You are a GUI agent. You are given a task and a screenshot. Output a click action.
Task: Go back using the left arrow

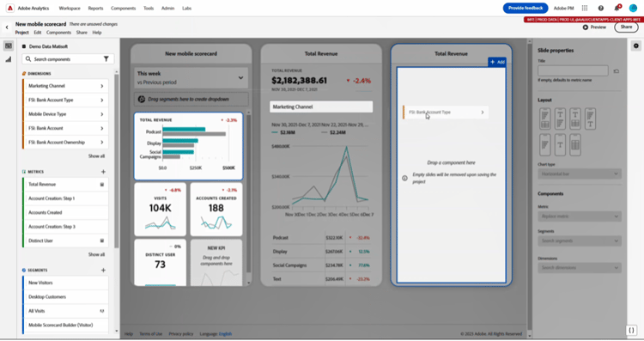[x=7, y=27]
